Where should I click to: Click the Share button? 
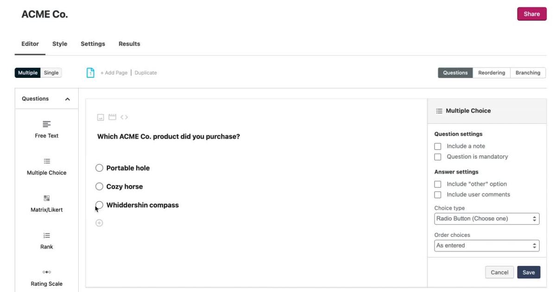(531, 14)
